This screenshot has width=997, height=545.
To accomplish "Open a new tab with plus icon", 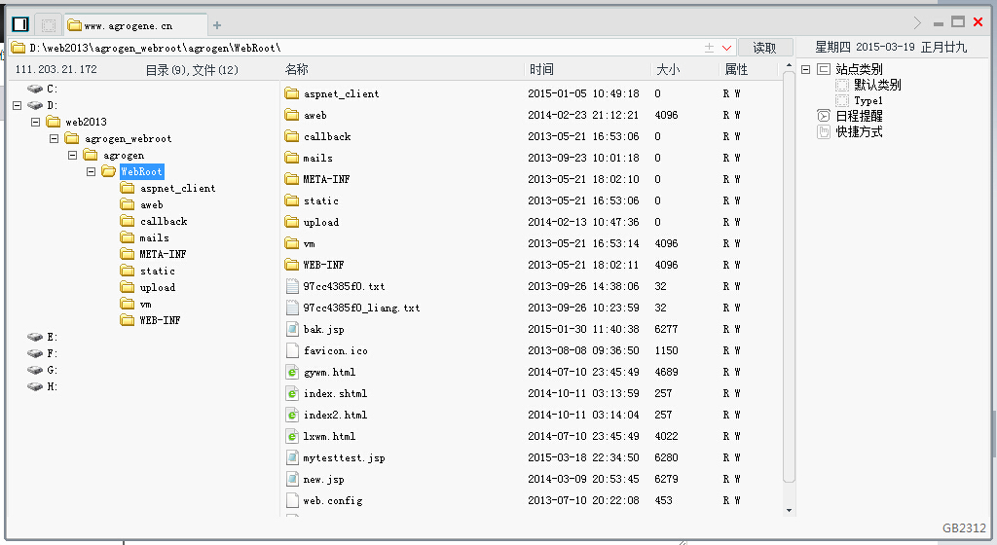I will coord(217,25).
